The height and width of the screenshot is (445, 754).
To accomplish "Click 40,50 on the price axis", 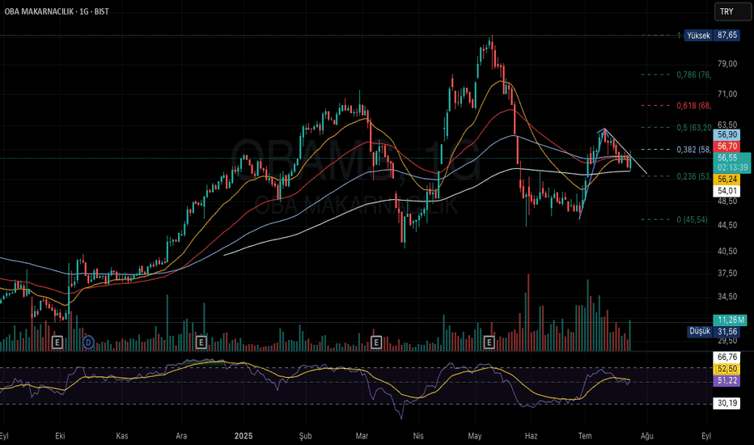I will click(x=727, y=251).
